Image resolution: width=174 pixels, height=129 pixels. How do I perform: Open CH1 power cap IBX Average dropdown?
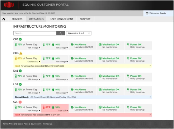tap(34, 48)
